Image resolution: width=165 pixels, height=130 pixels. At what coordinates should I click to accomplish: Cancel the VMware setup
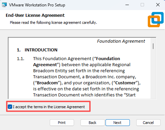[148, 123]
